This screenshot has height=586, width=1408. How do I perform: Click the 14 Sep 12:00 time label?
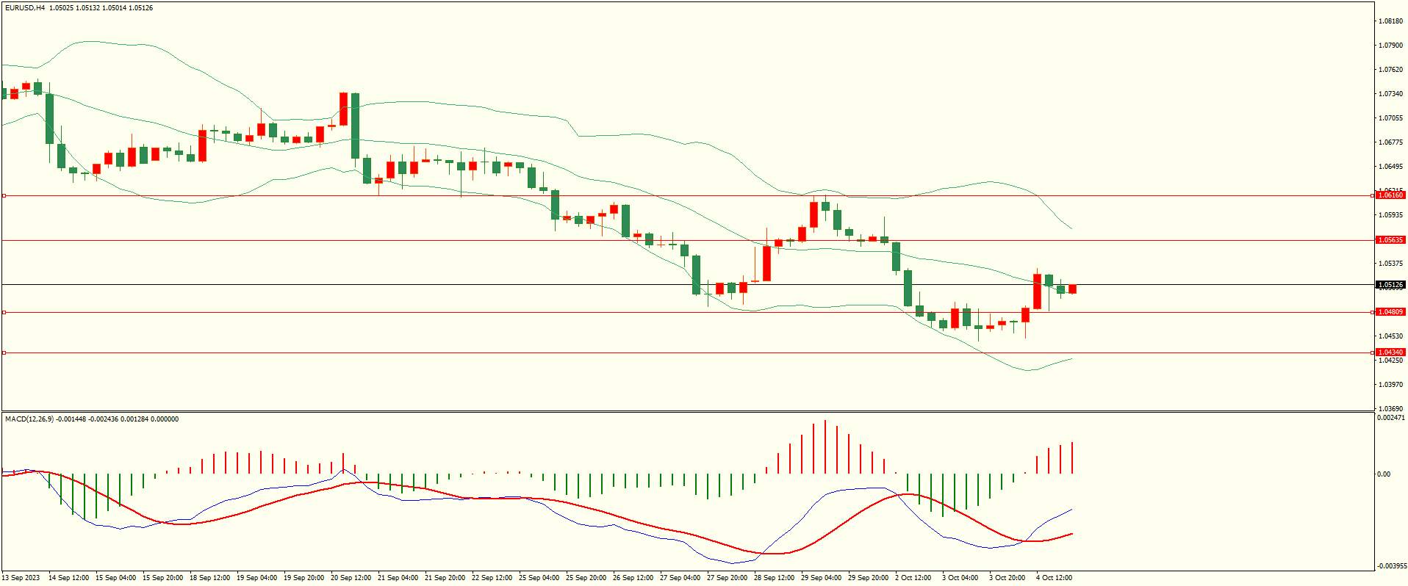coord(68,578)
